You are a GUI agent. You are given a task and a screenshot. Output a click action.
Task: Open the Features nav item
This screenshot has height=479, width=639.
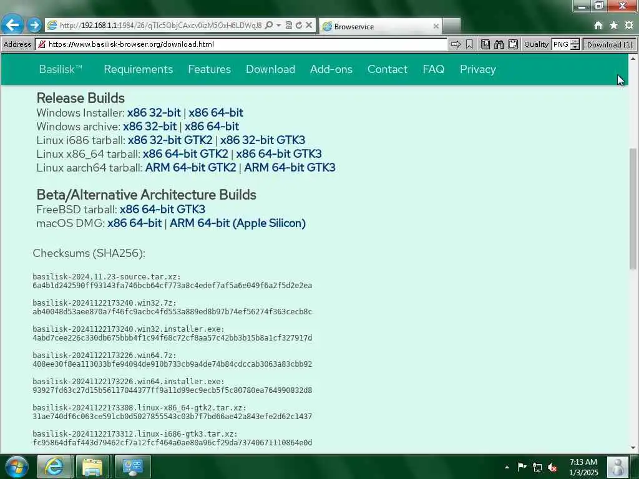(210, 69)
